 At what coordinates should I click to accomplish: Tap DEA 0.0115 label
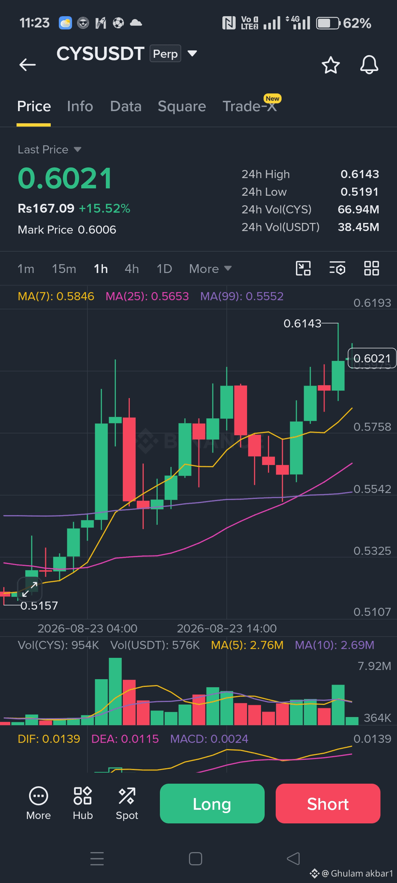click(x=125, y=739)
